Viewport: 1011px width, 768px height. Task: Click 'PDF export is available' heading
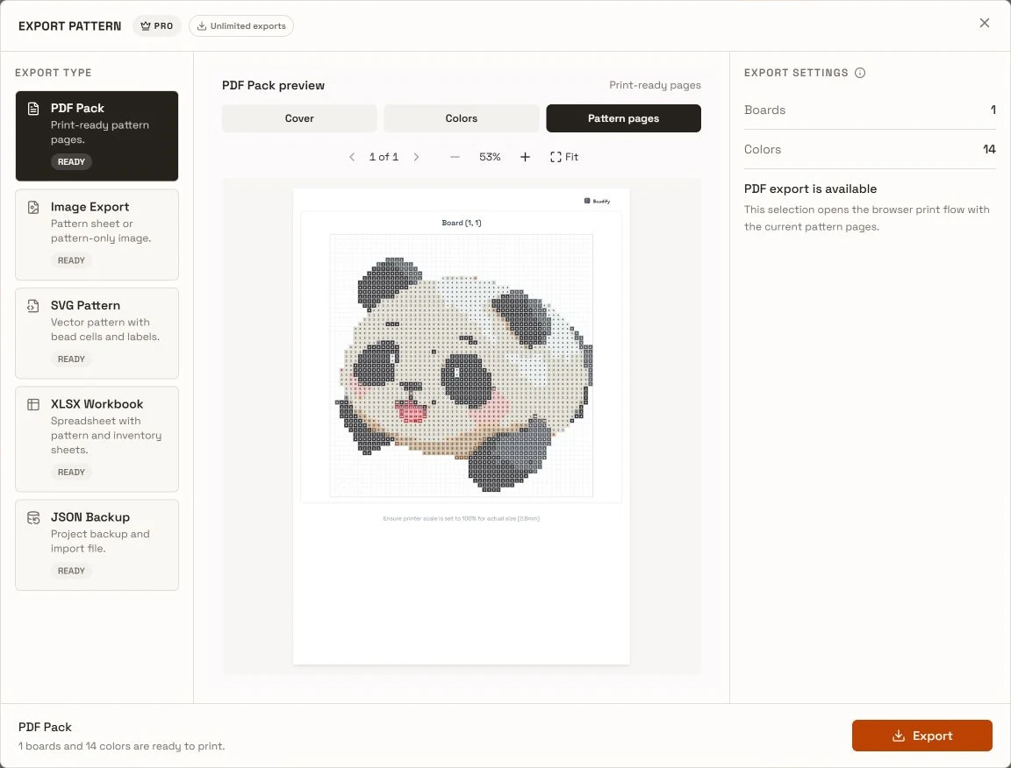pos(811,188)
